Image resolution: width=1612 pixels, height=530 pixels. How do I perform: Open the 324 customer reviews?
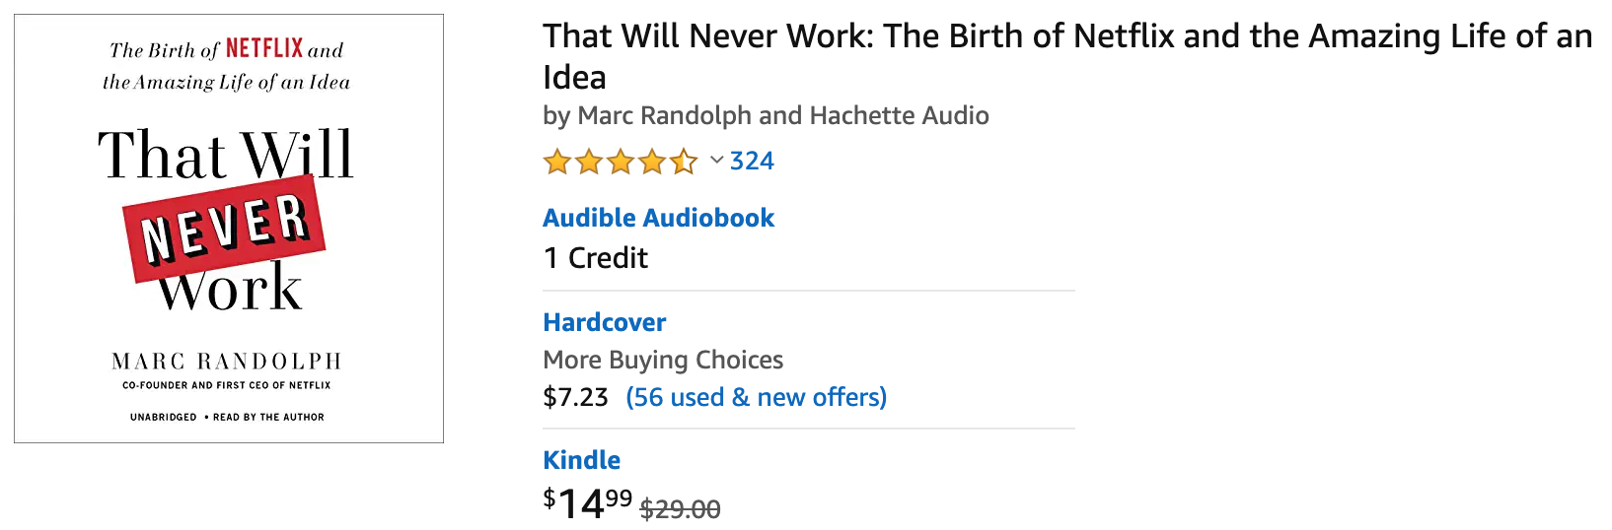pos(752,161)
